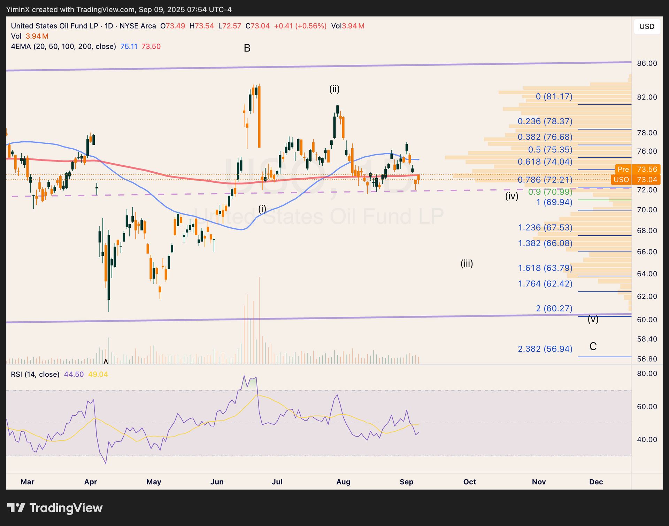This screenshot has width=669, height=526.
Task: Click the 86.00 label on price axis
Action: (x=647, y=63)
